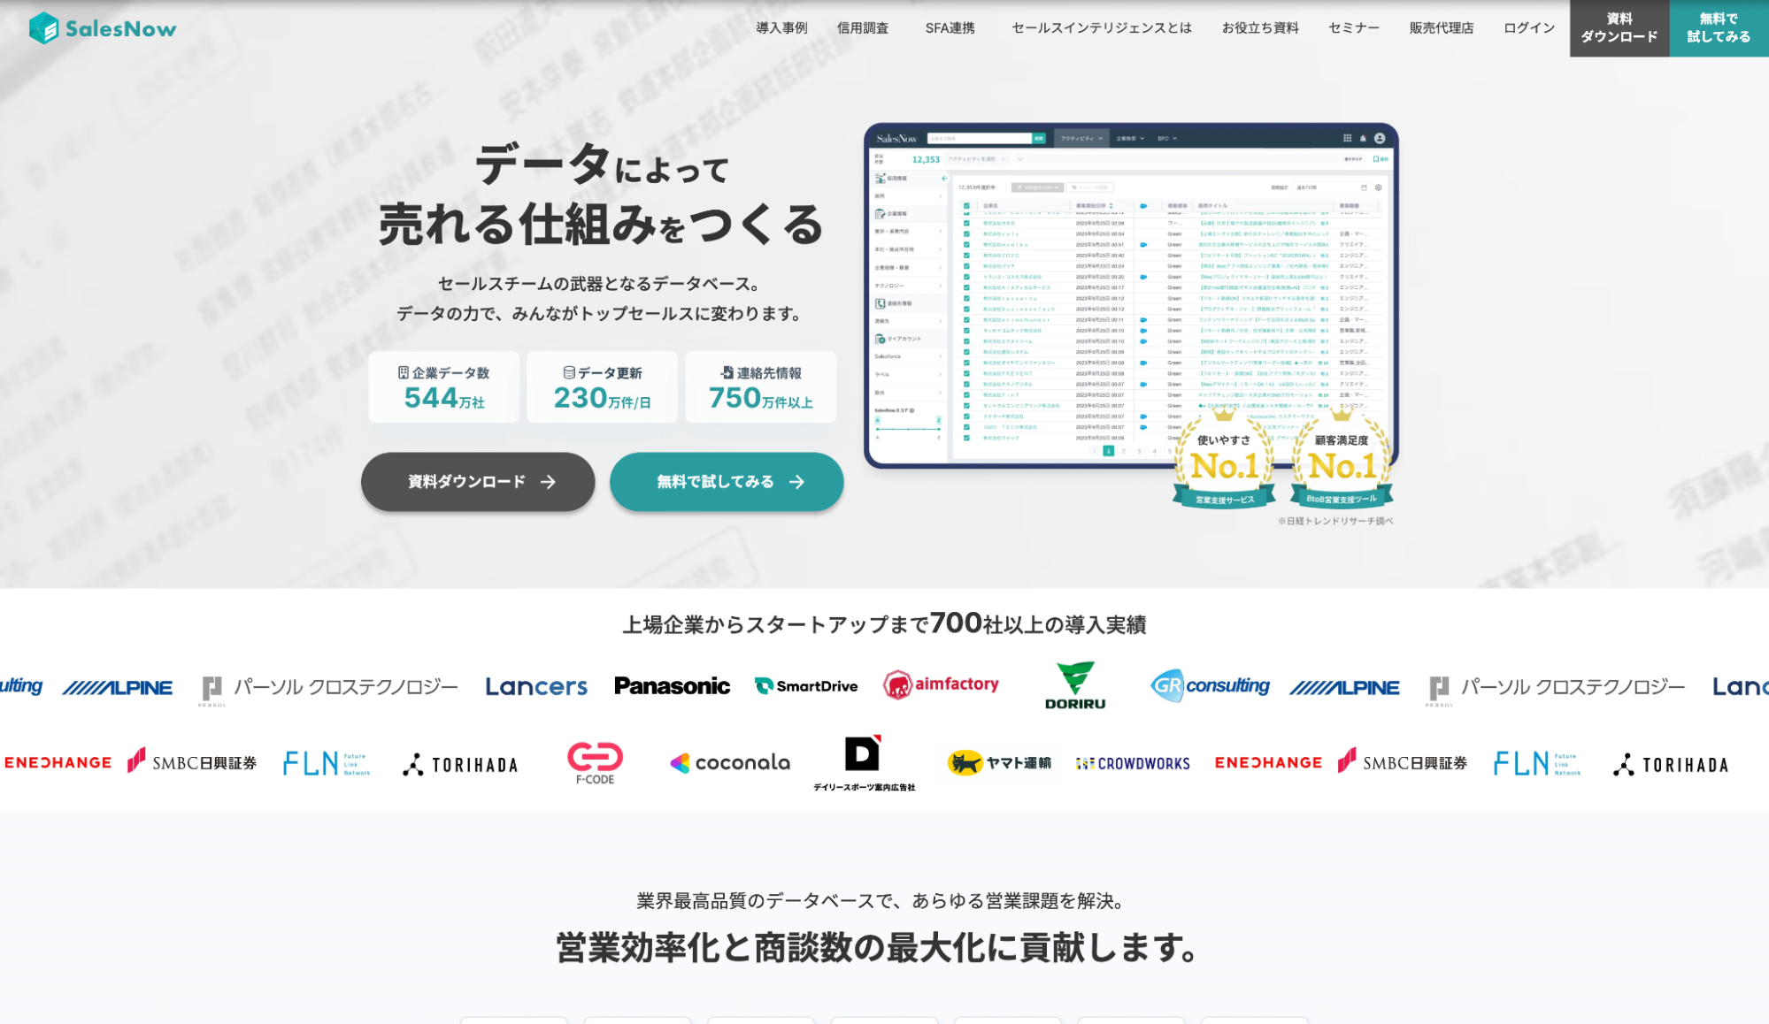Click the DORIRU logo
Screen dimensions: 1769x1024
tap(1075, 685)
